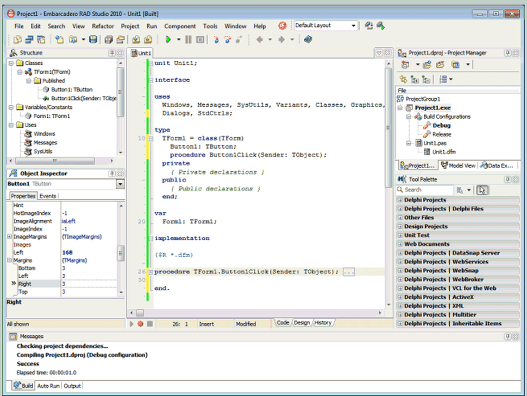Open the Default Layout dropdown
The image size is (527, 396).
click(x=353, y=25)
